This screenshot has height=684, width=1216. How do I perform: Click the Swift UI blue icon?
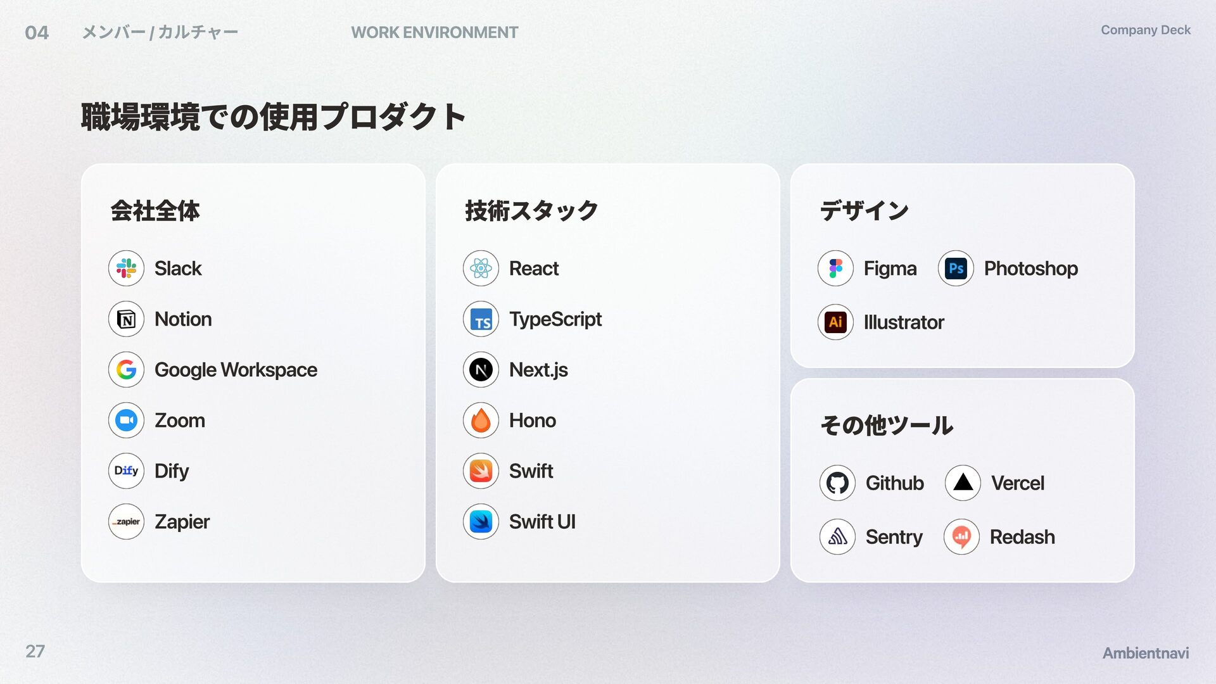481,522
